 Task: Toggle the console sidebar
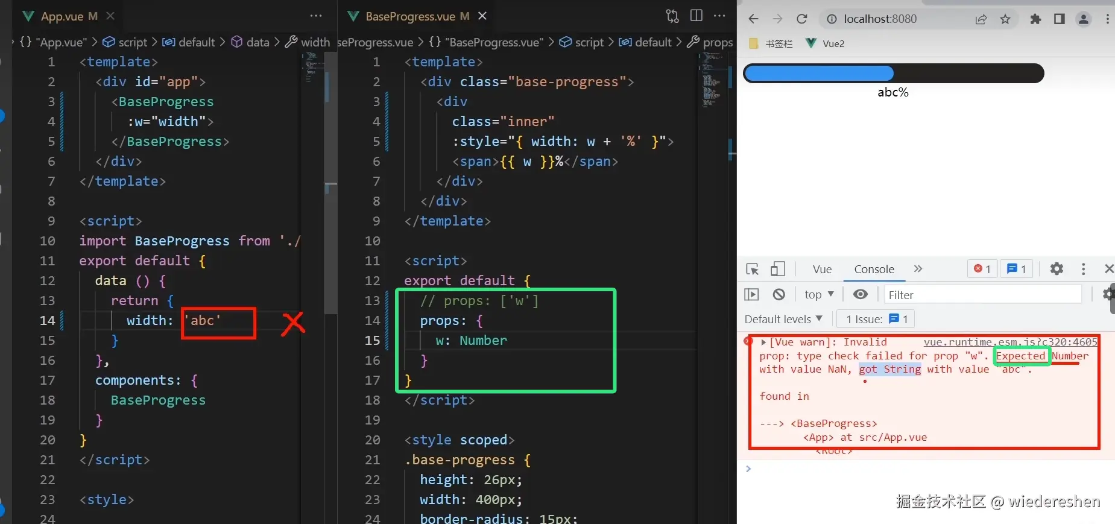pos(751,294)
